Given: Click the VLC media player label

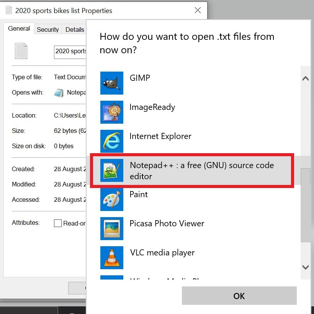Looking at the screenshot, I should 162,253.
